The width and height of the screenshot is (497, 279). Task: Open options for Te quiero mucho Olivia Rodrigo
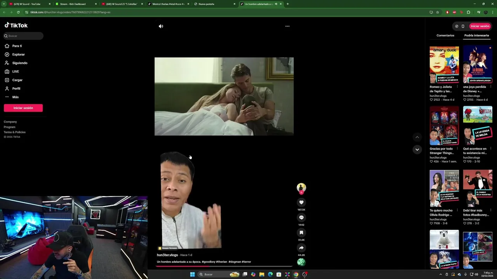[x=457, y=210]
